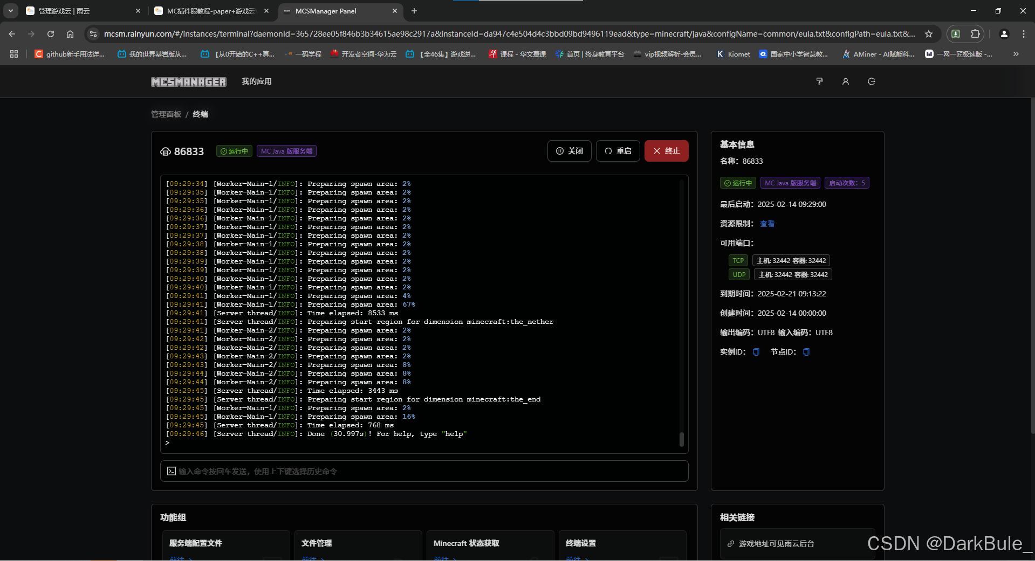The height and width of the screenshot is (561, 1035).
Task: Open the Kiomet bookmark
Action: (x=734, y=54)
